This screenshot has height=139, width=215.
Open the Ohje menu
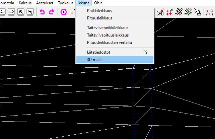(98, 3)
